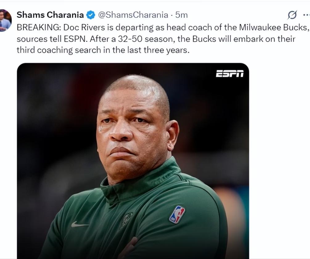Open the @ShamsCharania handle link
Viewport: 310px width, 259px height.
pos(133,15)
